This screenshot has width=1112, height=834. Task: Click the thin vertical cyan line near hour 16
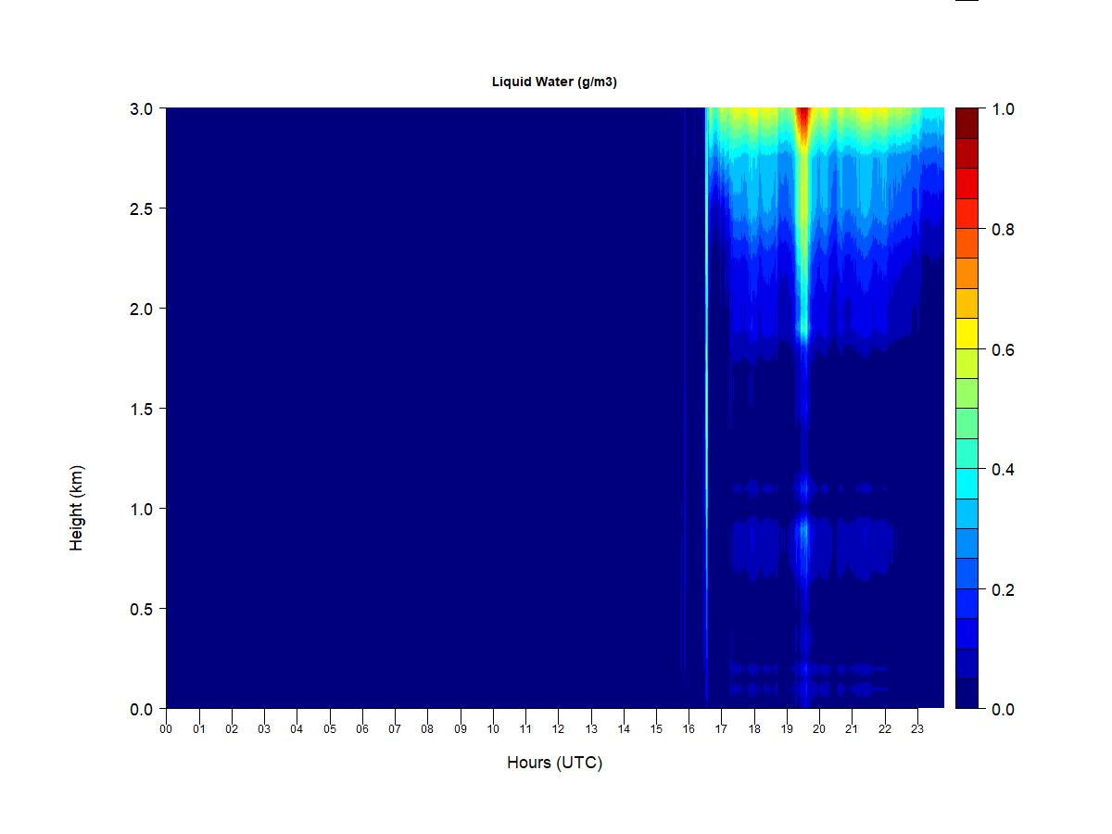[x=706, y=408]
